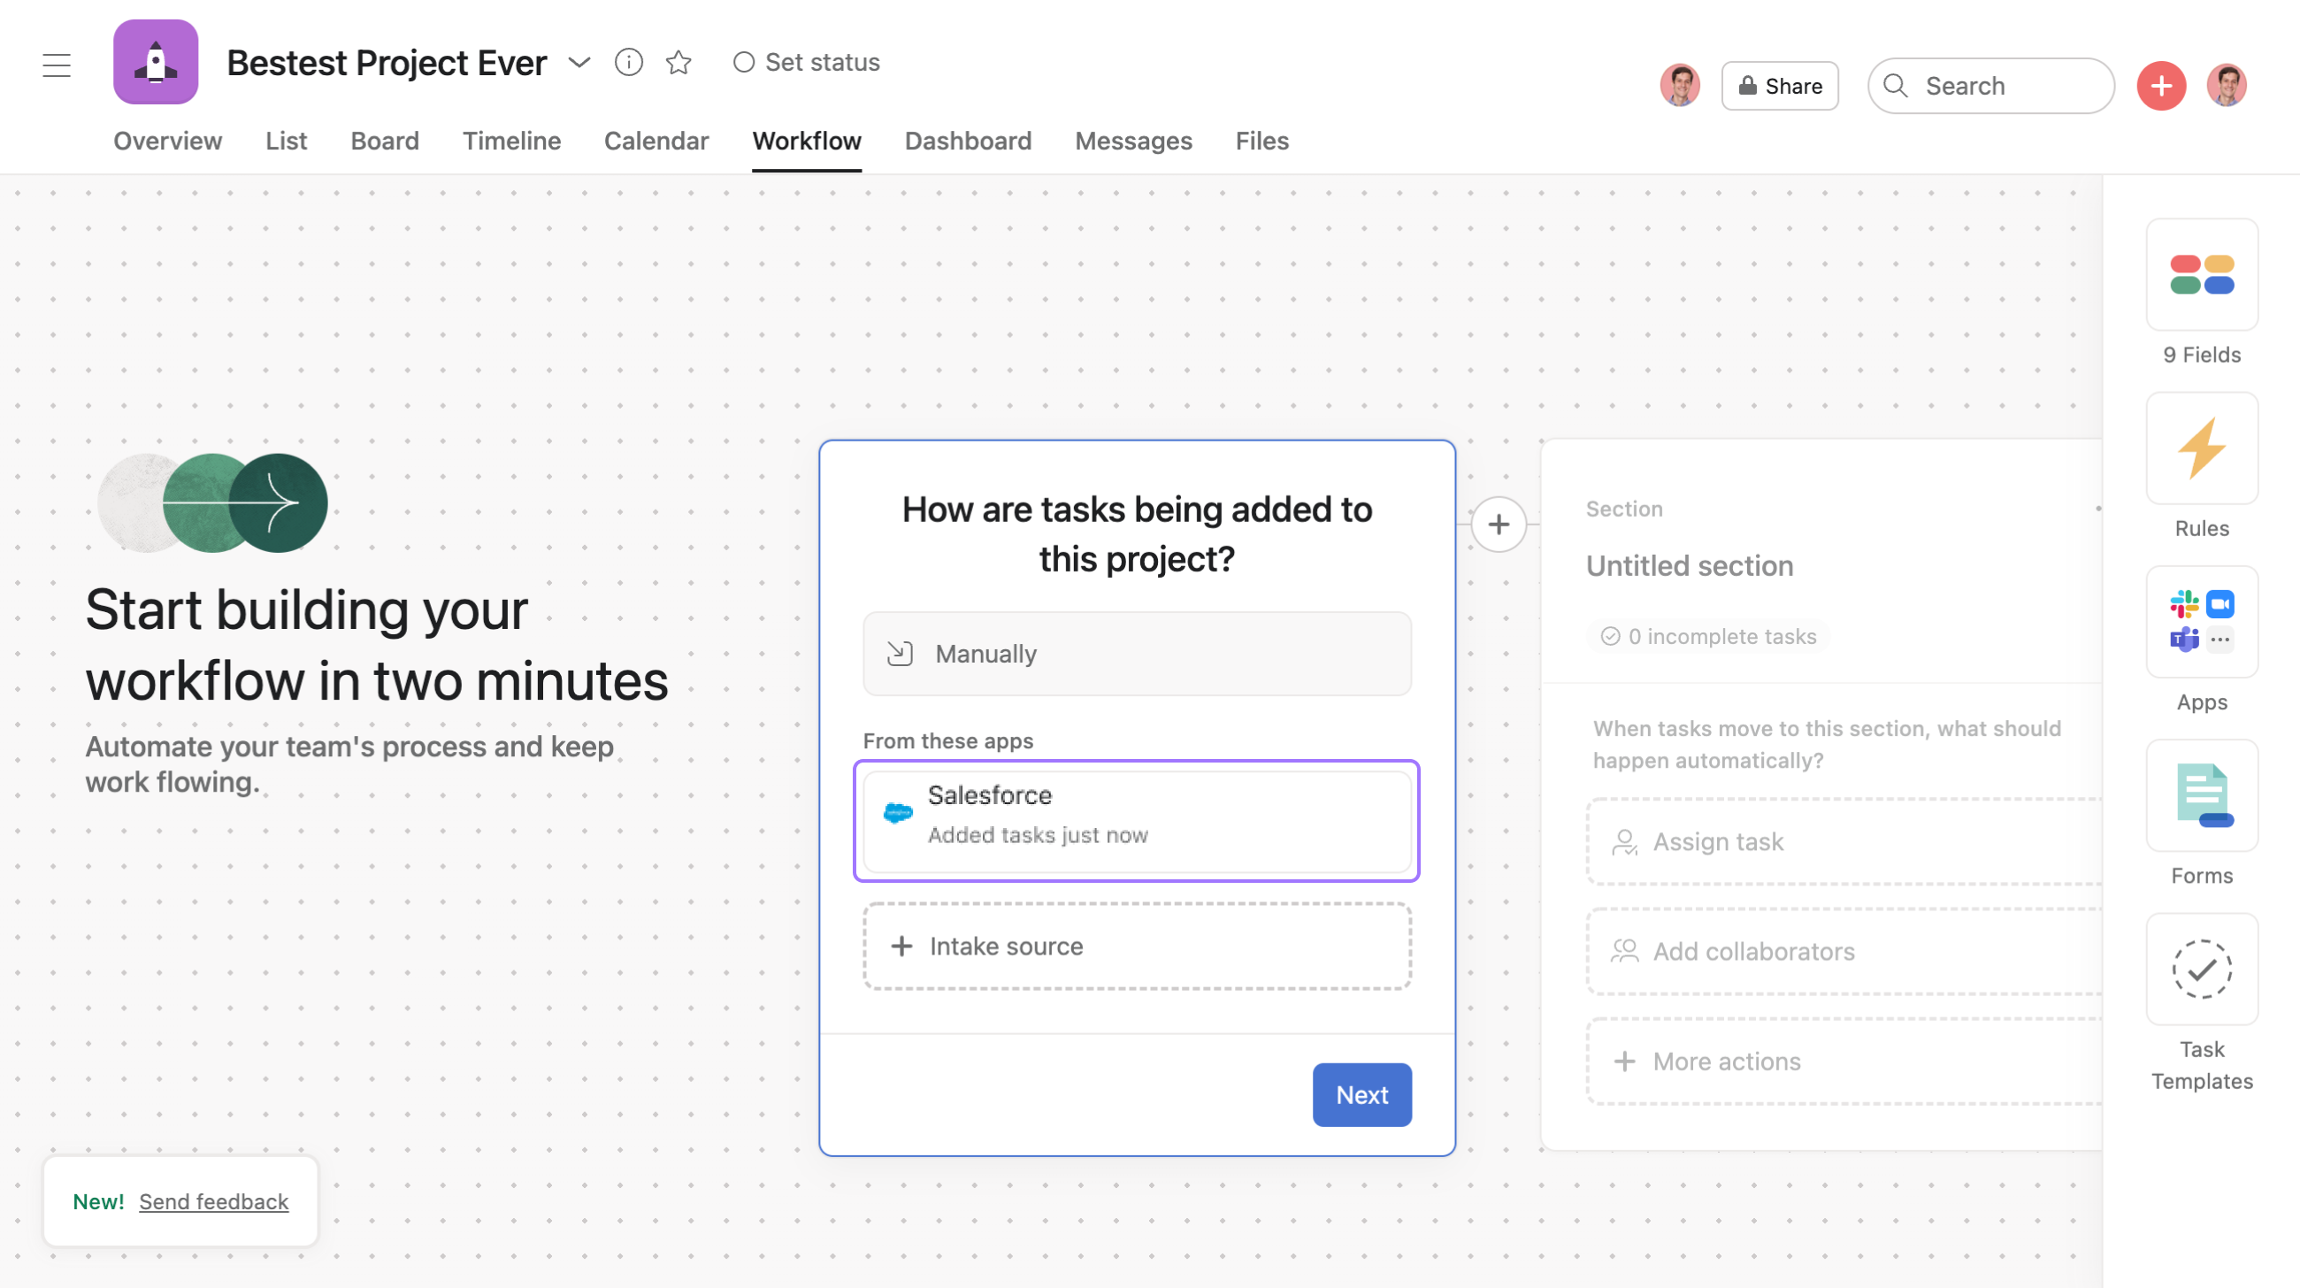2300x1288 pixels.
Task: Select the Manually intake option
Action: pos(1137,654)
